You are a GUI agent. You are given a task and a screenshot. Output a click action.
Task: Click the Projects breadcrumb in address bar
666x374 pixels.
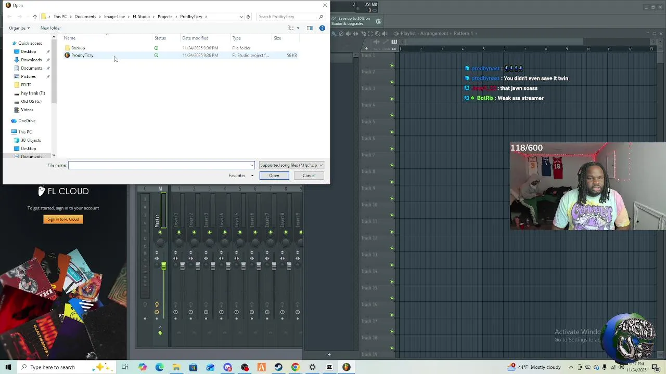pos(165,17)
